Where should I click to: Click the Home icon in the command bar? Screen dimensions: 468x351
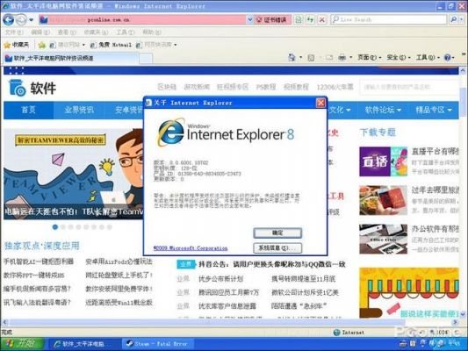pos(292,57)
